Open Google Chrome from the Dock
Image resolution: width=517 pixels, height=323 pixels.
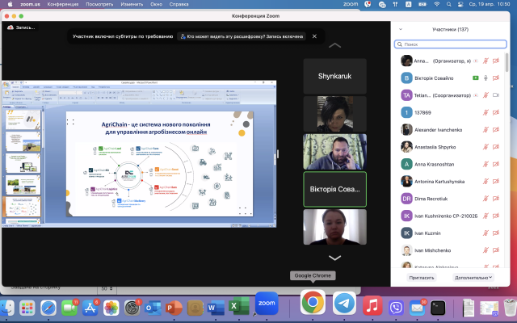click(313, 302)
